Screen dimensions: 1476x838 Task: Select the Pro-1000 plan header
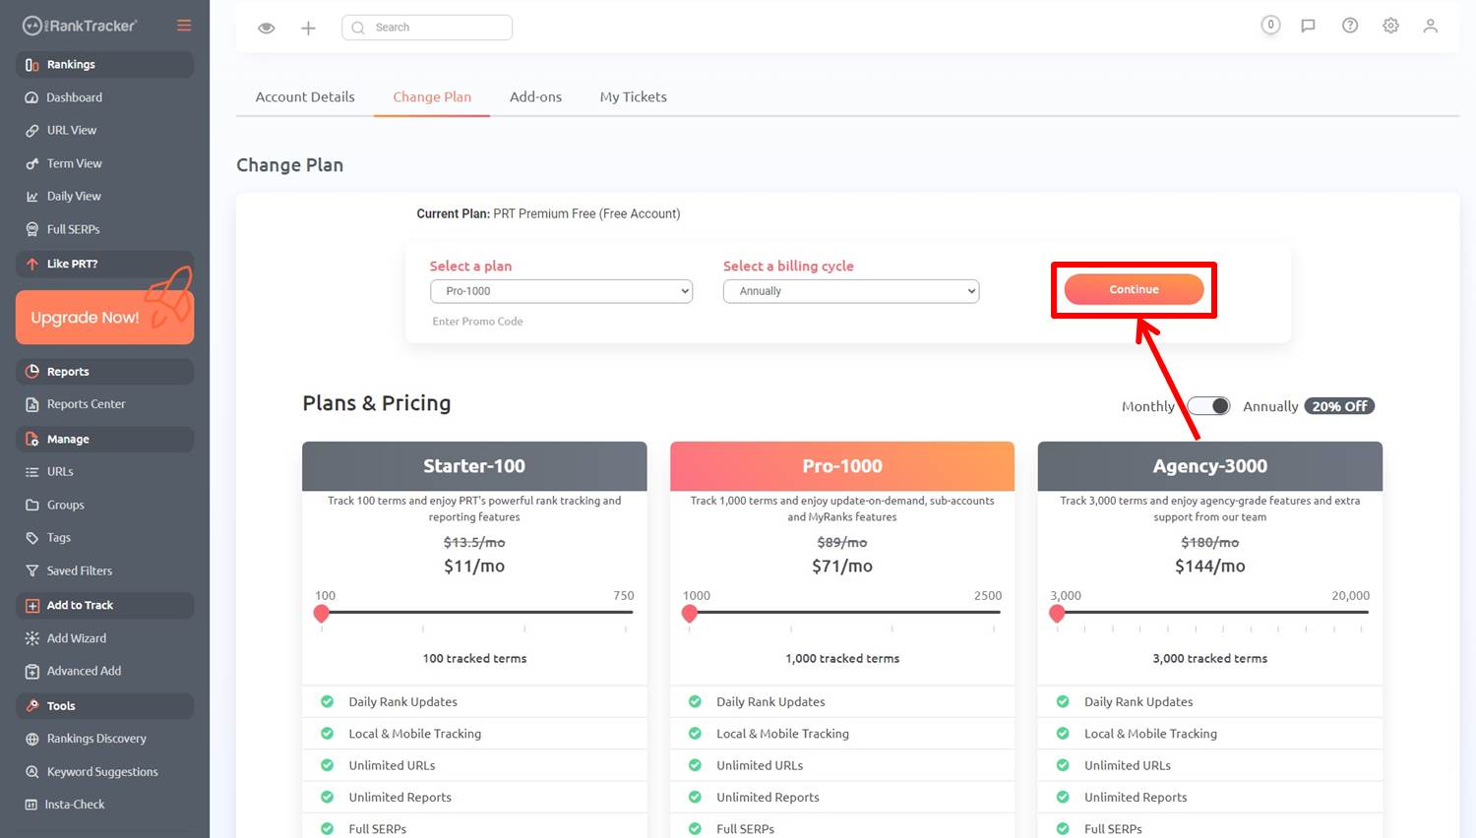[x=842, y=466]
